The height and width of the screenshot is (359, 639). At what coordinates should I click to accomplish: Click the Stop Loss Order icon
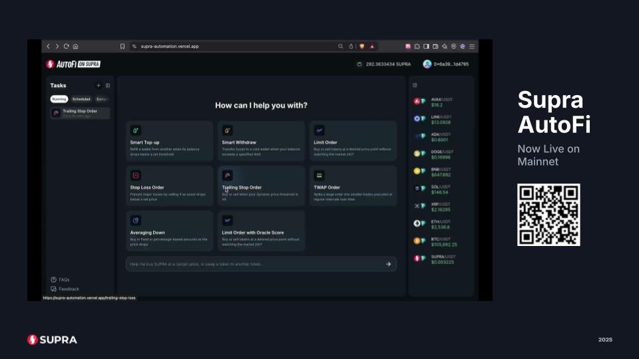pos(136,176)
